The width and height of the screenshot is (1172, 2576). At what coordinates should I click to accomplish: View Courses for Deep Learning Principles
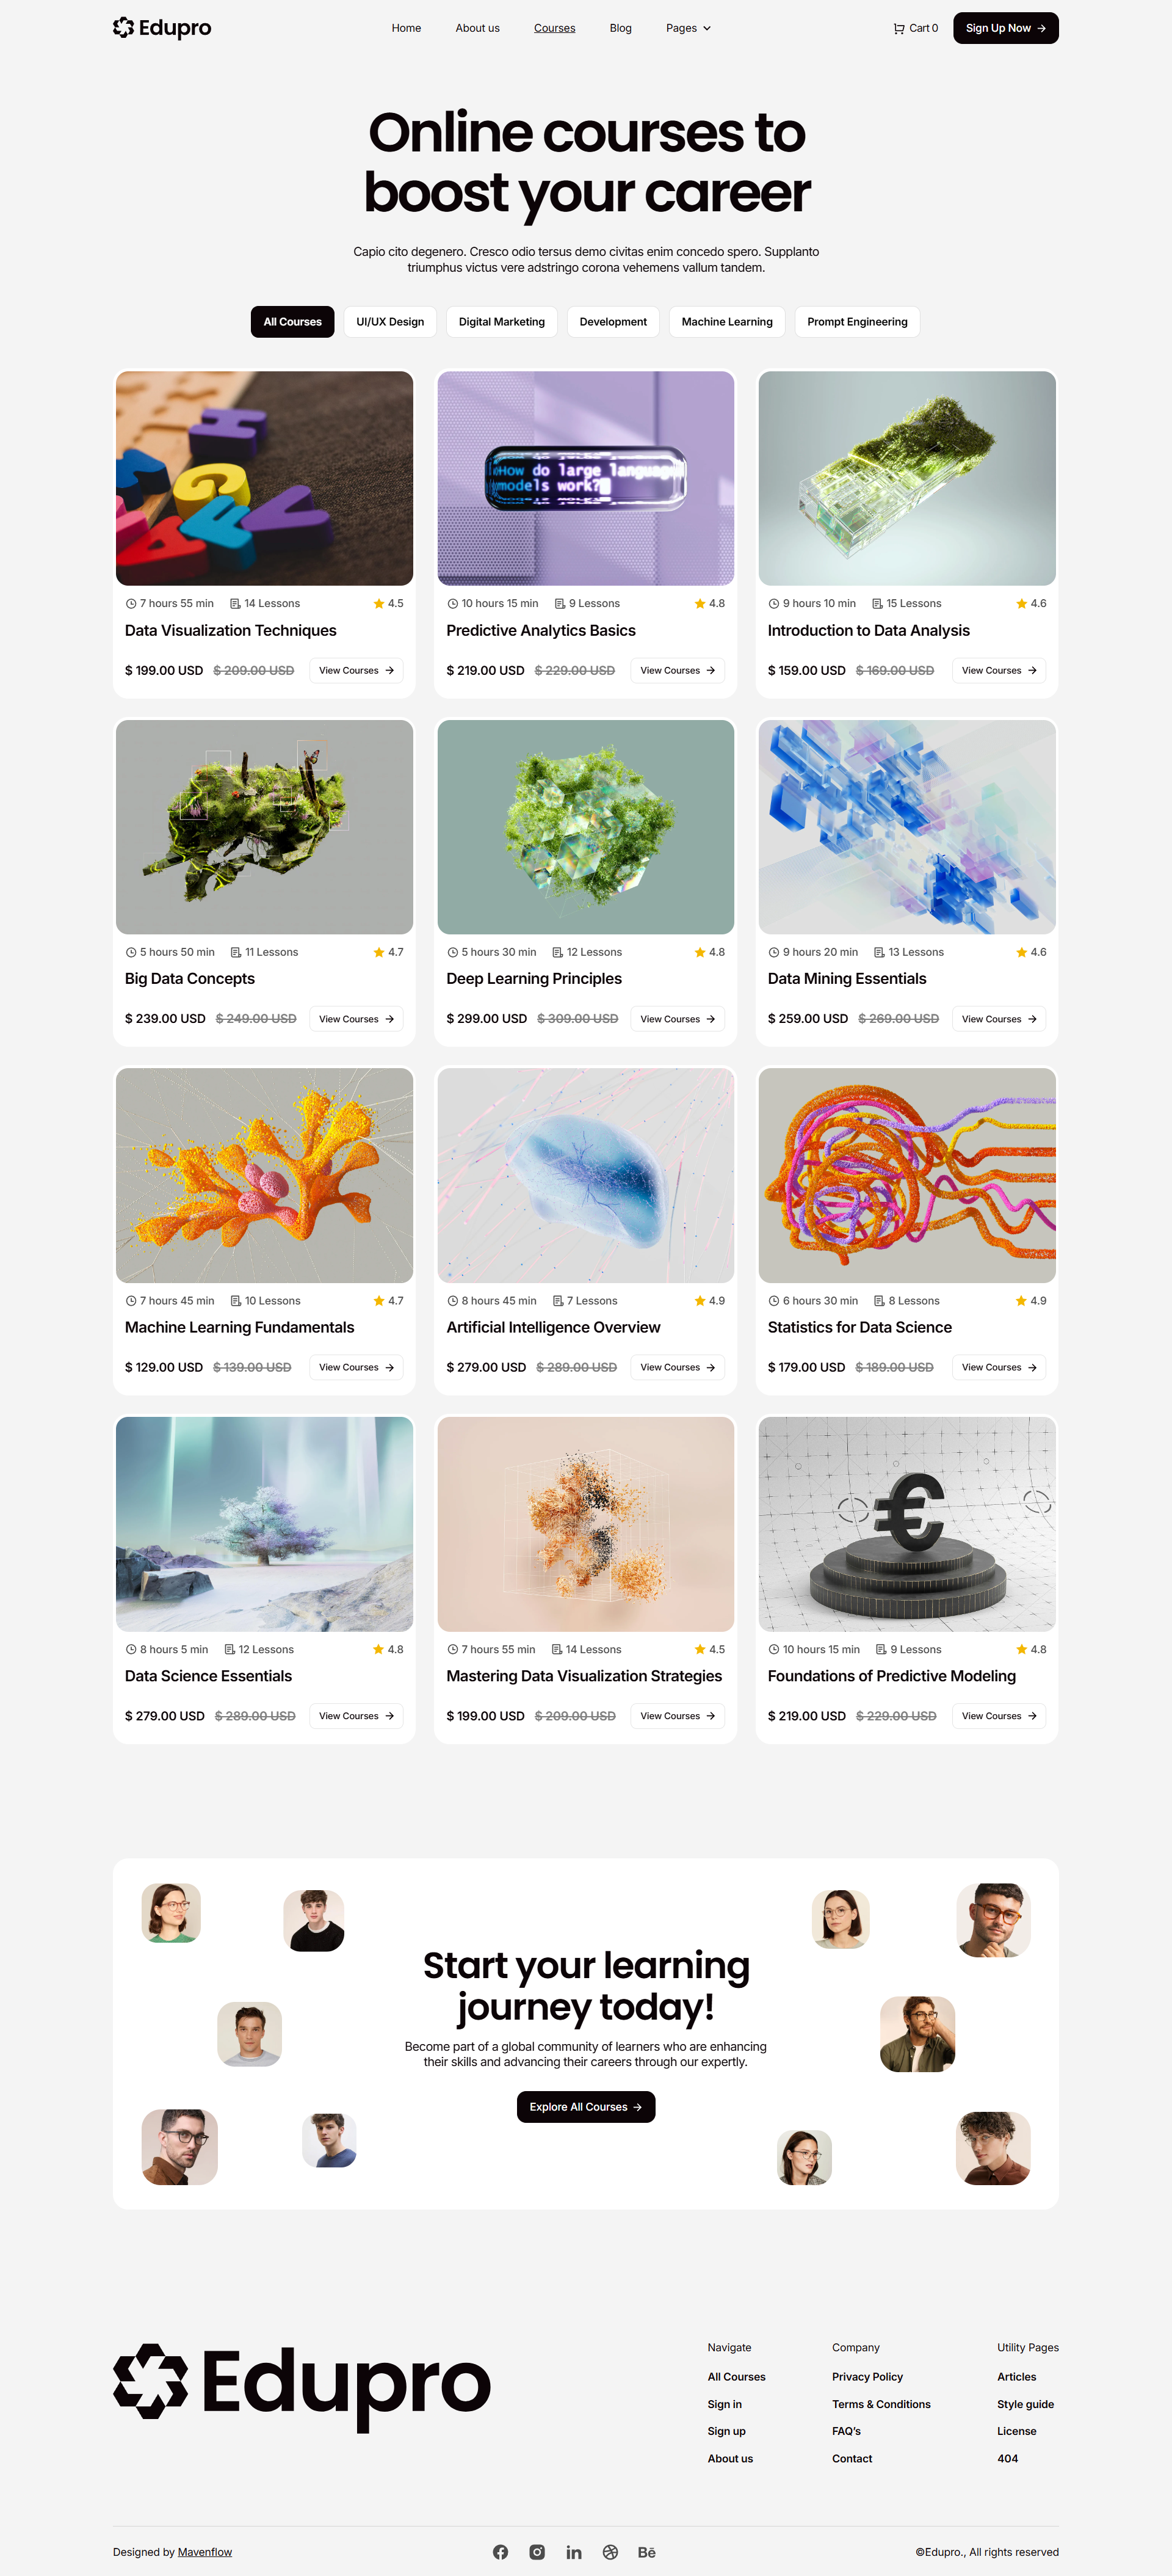coord(678,1019)
